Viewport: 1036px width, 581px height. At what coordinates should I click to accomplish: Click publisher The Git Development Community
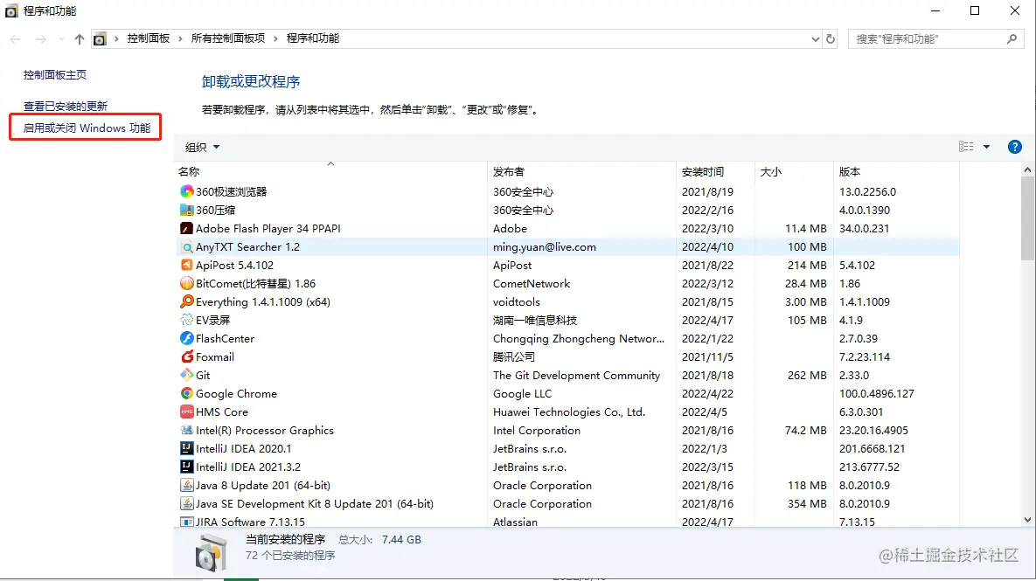pyautogui.click(x=576, y=375)
